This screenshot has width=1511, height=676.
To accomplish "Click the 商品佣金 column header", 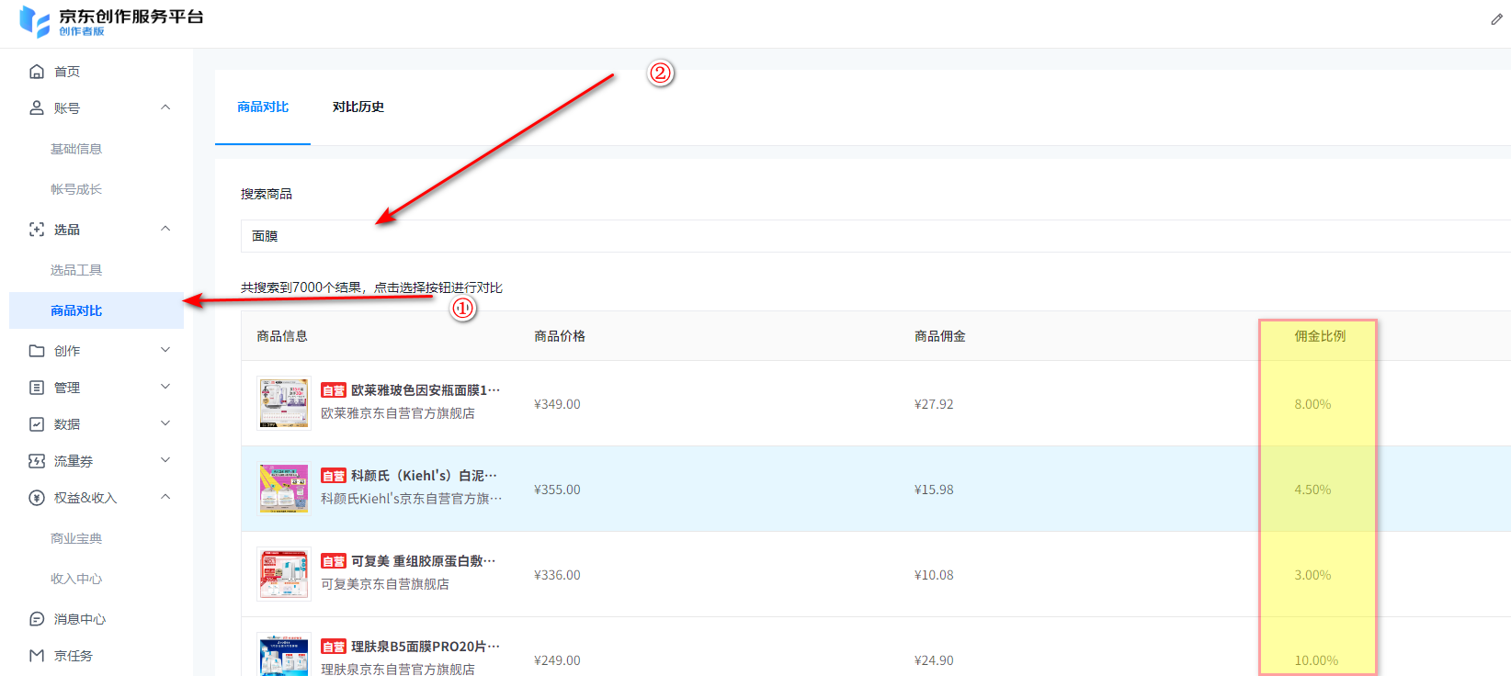I will pos(940,336).
